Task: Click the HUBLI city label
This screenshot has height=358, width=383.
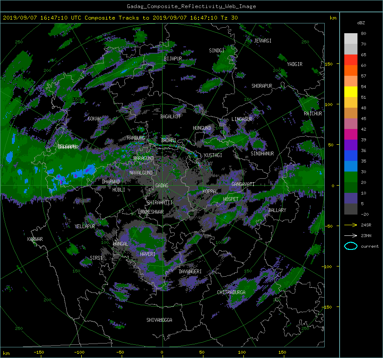Action: pyautogui.click(x=119, y=190)
